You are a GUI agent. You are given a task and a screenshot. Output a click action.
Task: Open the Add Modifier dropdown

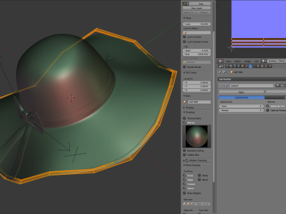tap(252, 79)
